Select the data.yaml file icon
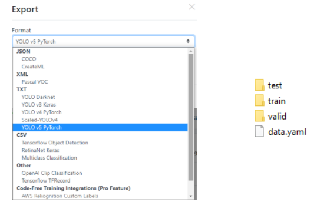Image resolution: width=327 pixels, height=212 pixels. (259, 131)
